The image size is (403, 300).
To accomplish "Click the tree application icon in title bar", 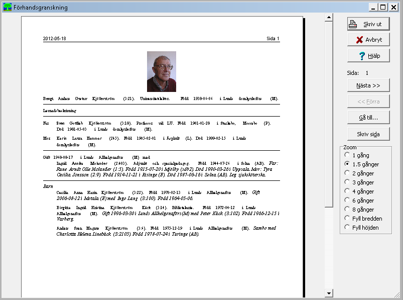I will 8,7.
